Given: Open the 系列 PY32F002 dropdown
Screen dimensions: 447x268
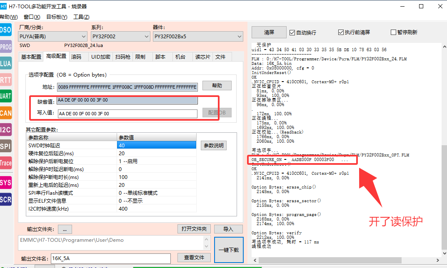Looking at the screenshot, I should click(120, 37).
